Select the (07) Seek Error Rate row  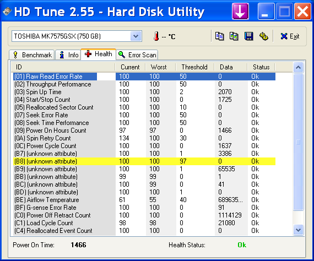pyautogui.click(x=144, y=115)
